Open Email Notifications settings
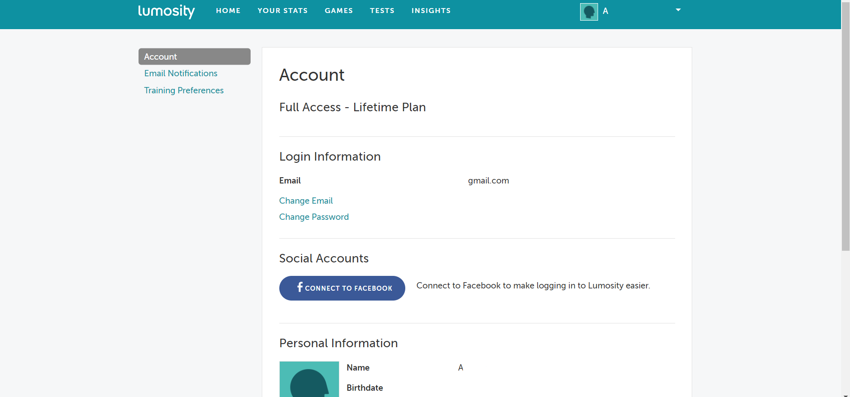This screenshot has width=850, height=397. pyautogui.click(x=181, y=73)
